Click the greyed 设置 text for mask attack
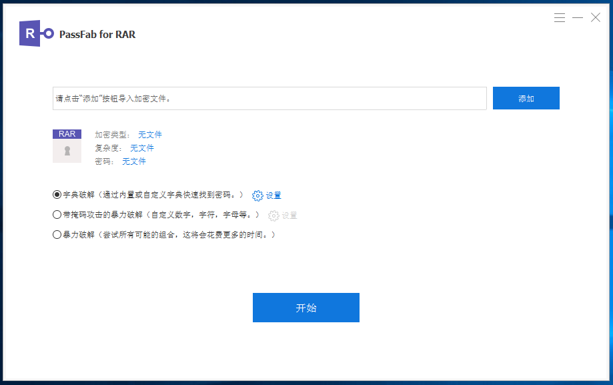 pos(289,216)
